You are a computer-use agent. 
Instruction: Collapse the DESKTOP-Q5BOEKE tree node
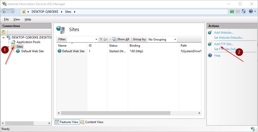4,37
